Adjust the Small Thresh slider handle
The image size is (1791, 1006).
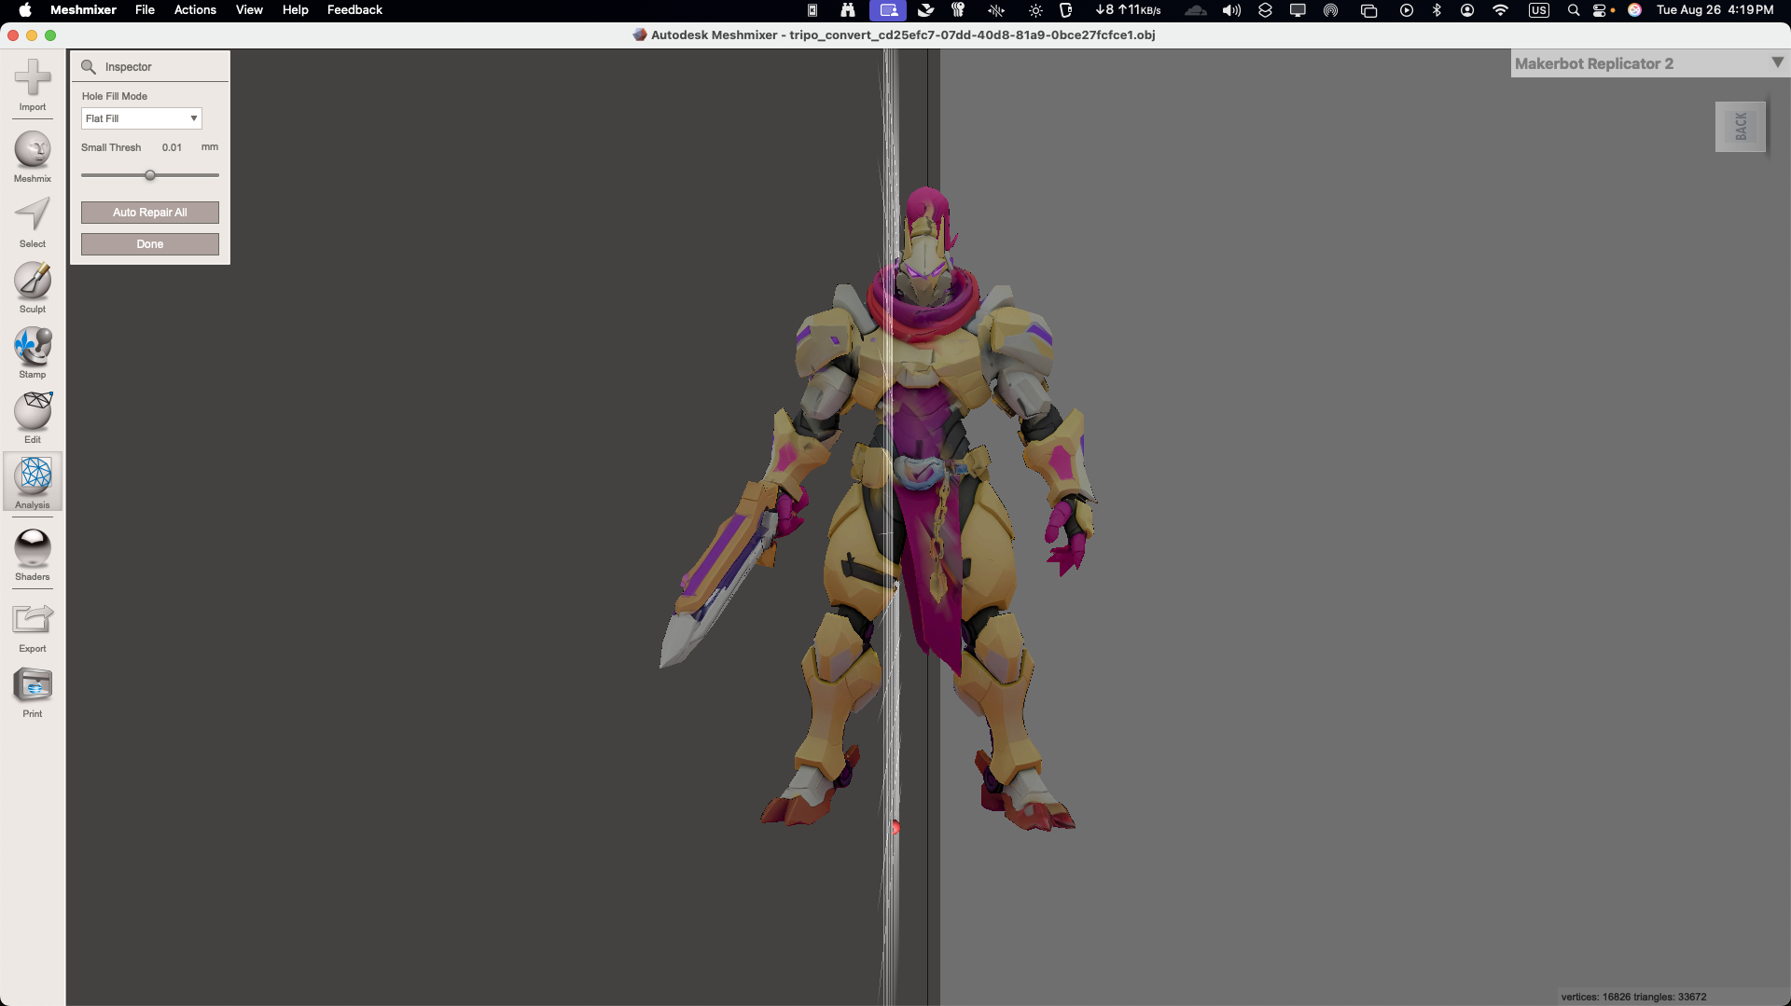[150, 175]
